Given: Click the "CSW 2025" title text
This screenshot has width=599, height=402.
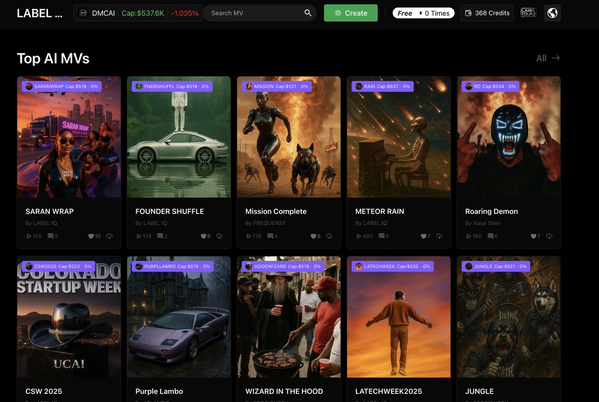Looking at the screenshot, I should [44, 392].
